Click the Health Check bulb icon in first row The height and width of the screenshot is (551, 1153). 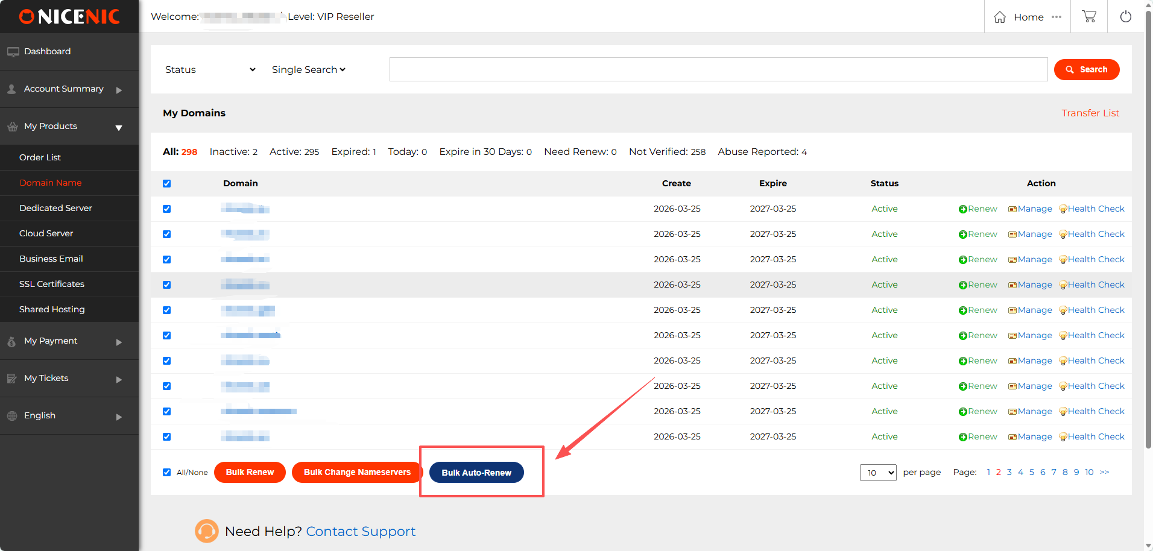click(1063, 209)
